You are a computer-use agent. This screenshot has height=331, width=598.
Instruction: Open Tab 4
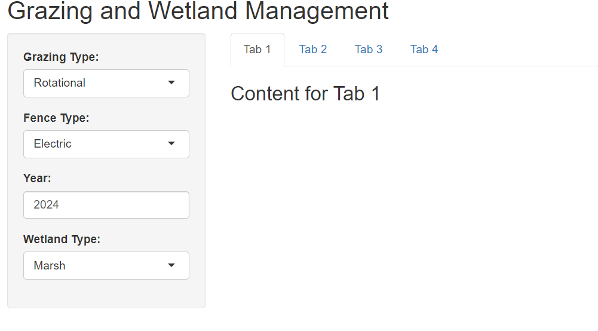coord(424,50)
